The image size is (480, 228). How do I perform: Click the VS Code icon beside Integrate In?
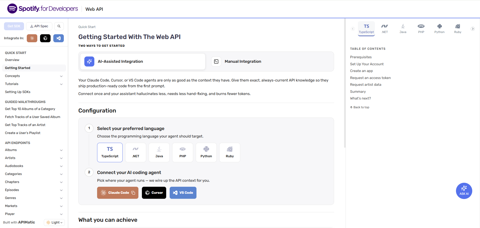(59, 38)
